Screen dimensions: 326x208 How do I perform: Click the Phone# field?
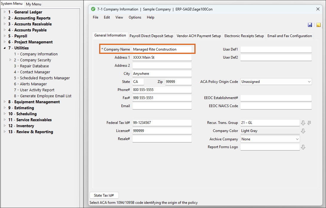[162, 90]
